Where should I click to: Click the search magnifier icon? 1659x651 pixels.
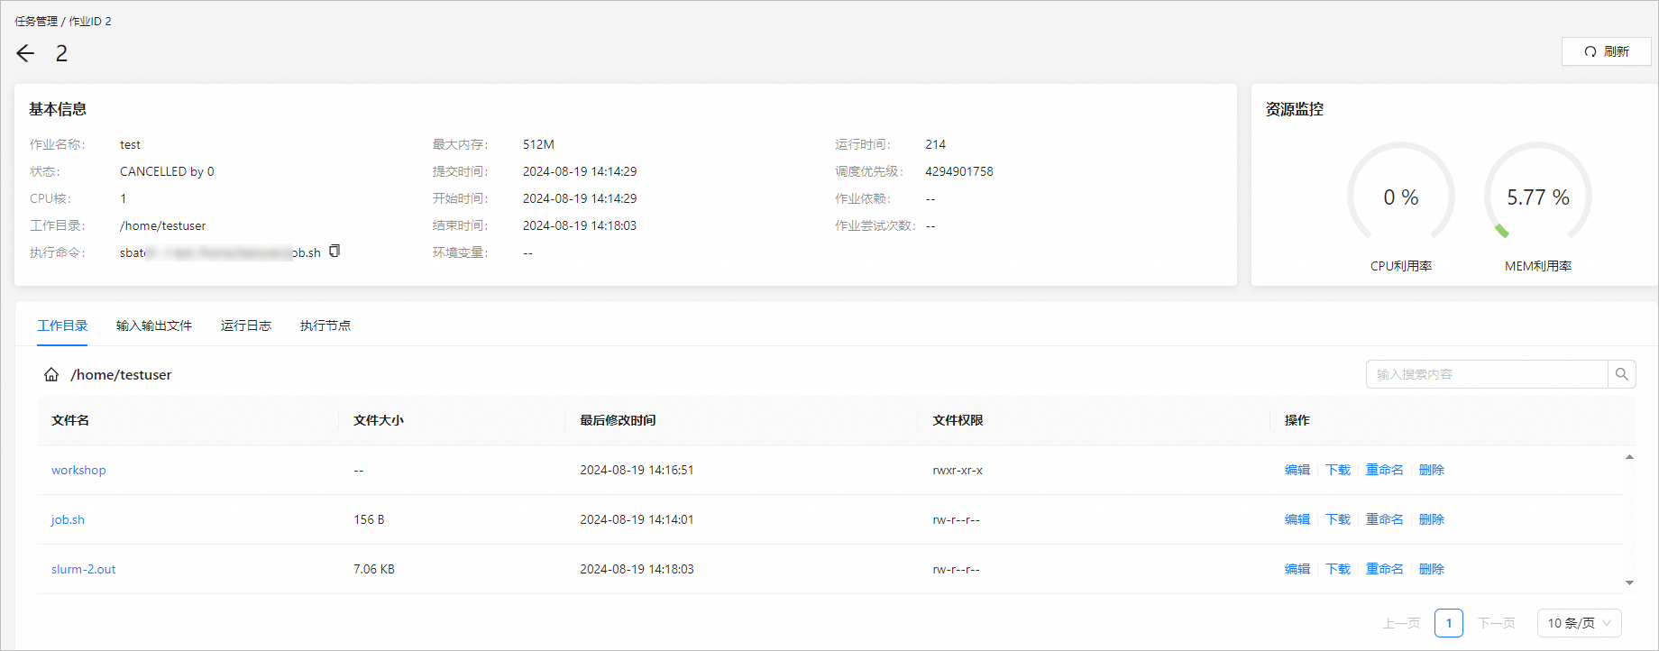(x=1621, y=374)
